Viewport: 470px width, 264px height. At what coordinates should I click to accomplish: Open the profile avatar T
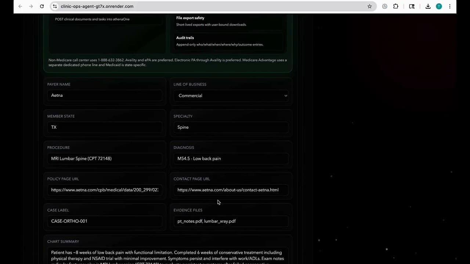pyautogui.click(x=439, y=6)
